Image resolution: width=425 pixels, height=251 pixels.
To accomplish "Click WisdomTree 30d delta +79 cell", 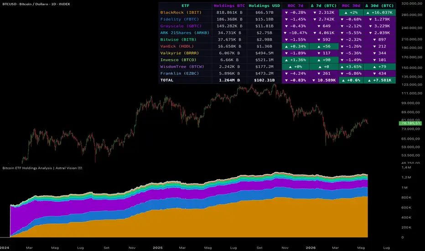I will [379, 67].
